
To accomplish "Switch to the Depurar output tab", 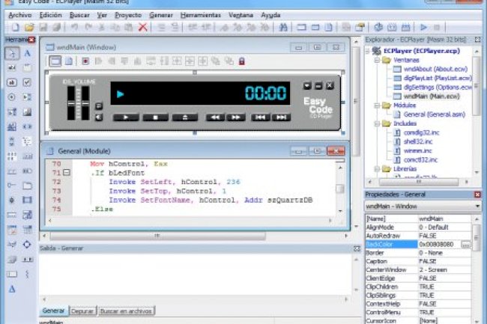I will tap(82, 310).
